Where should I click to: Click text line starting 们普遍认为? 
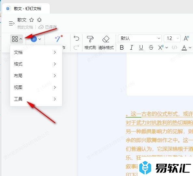159,149
